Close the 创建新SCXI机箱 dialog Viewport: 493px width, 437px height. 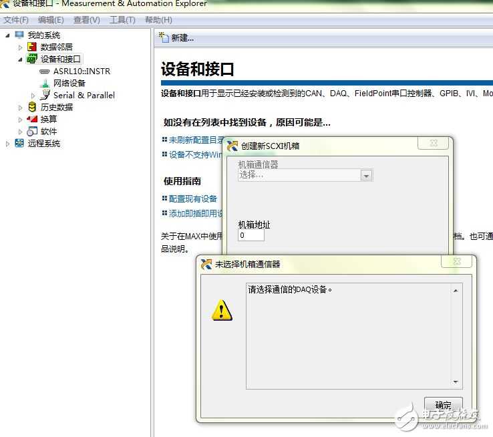(x=434, y=143)
